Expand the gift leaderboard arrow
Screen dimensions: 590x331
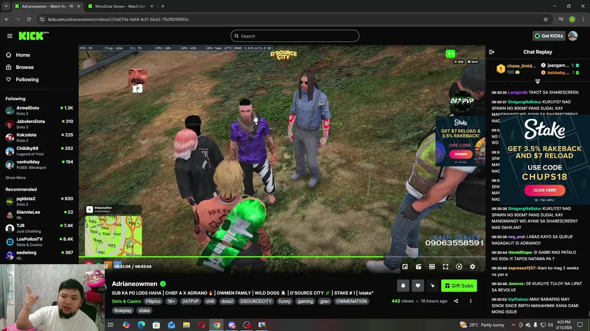click(537, 81)
